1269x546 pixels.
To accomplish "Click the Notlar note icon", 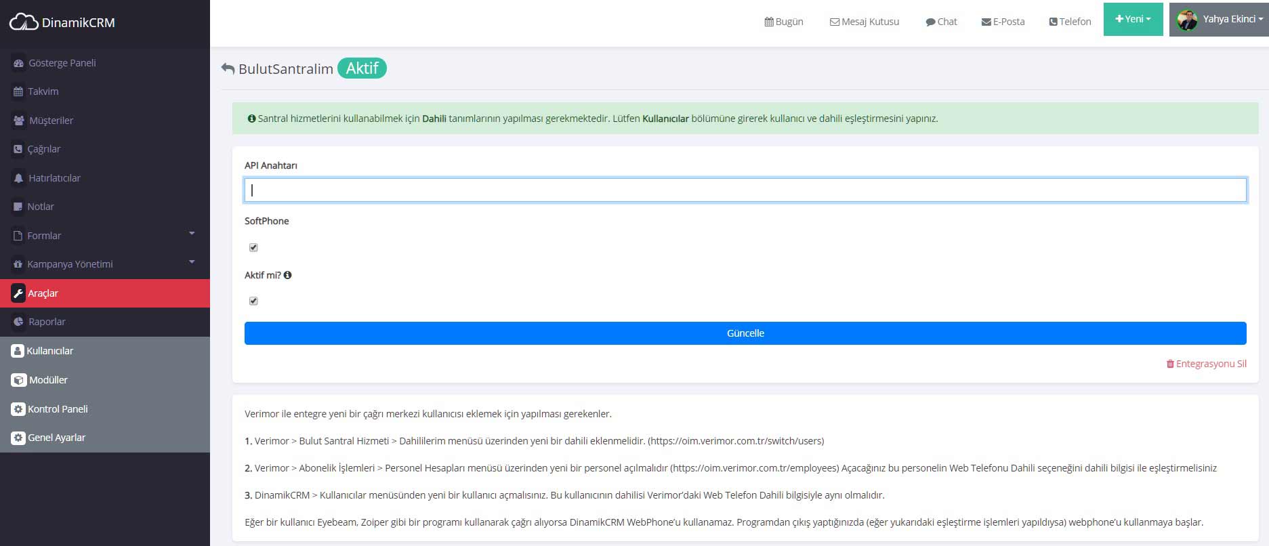I will coord(18,207).
